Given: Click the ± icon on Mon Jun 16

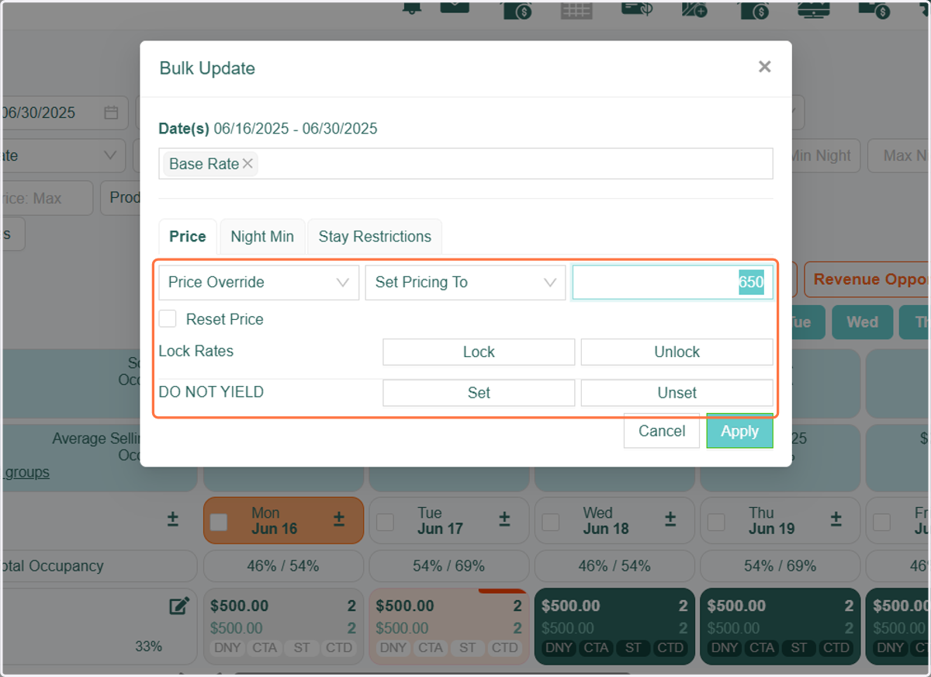Looking at the screenshot, I should point(339,520).
